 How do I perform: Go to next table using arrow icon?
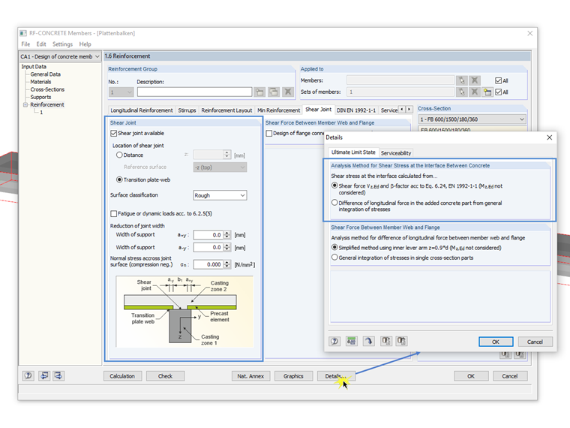(x=58, y=375)
